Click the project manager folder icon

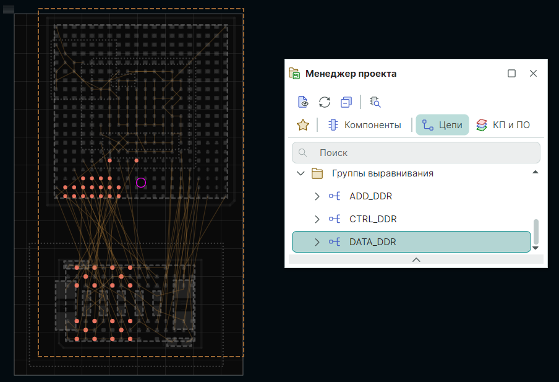point(294,73)
